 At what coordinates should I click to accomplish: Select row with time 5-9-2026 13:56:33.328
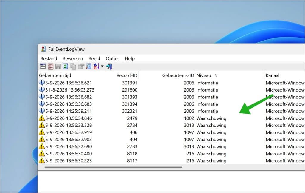click(171, 125)
